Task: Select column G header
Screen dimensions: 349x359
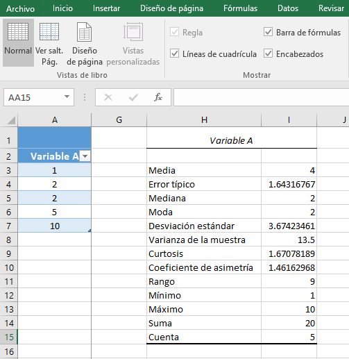Action: (119, 120)
